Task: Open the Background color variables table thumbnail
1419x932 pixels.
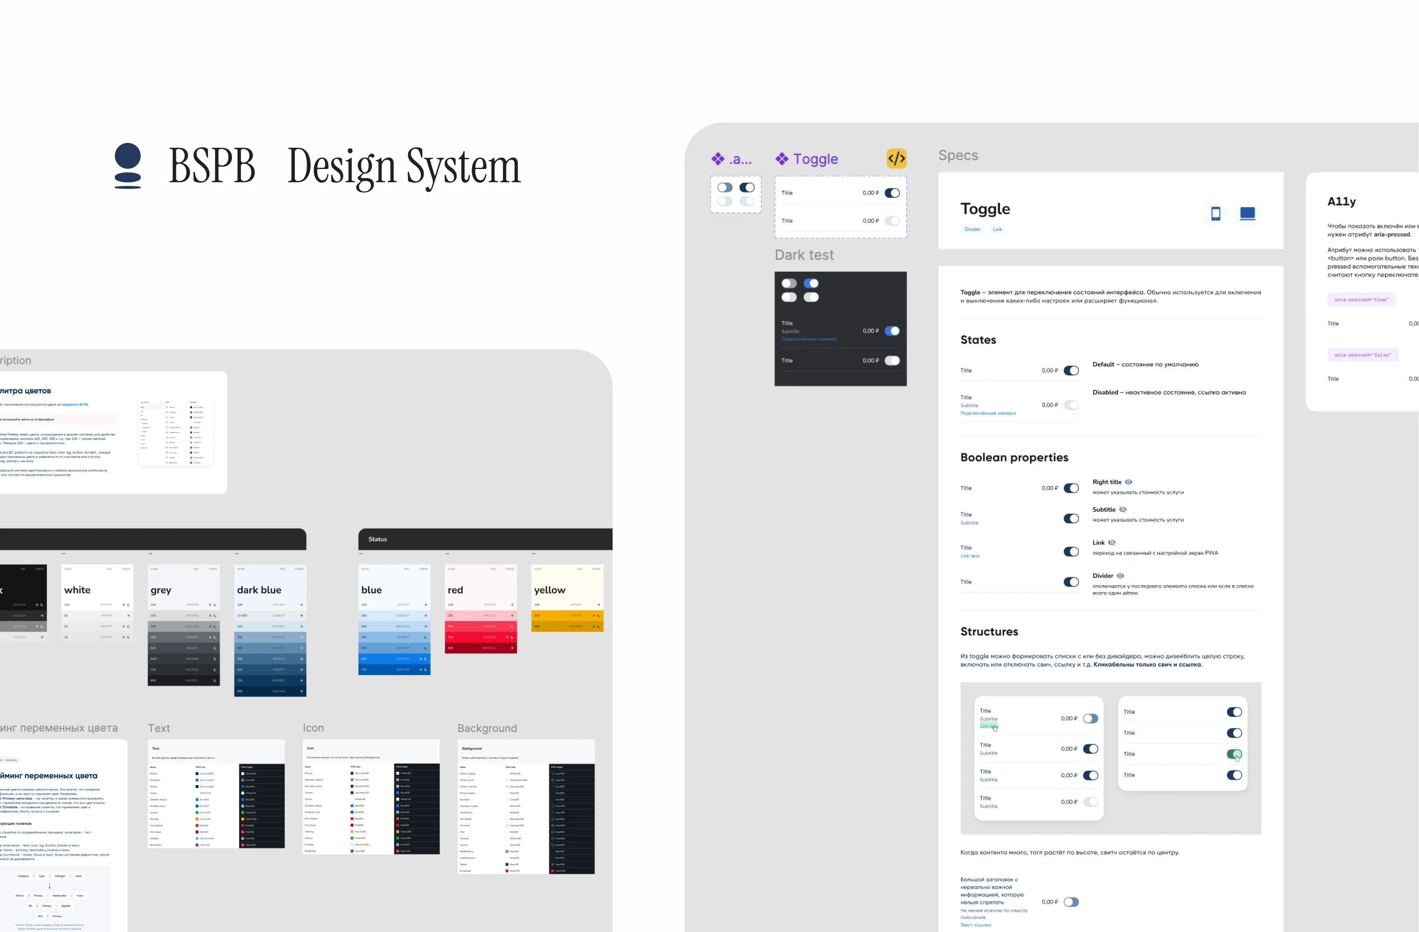Action: point(526,807)
